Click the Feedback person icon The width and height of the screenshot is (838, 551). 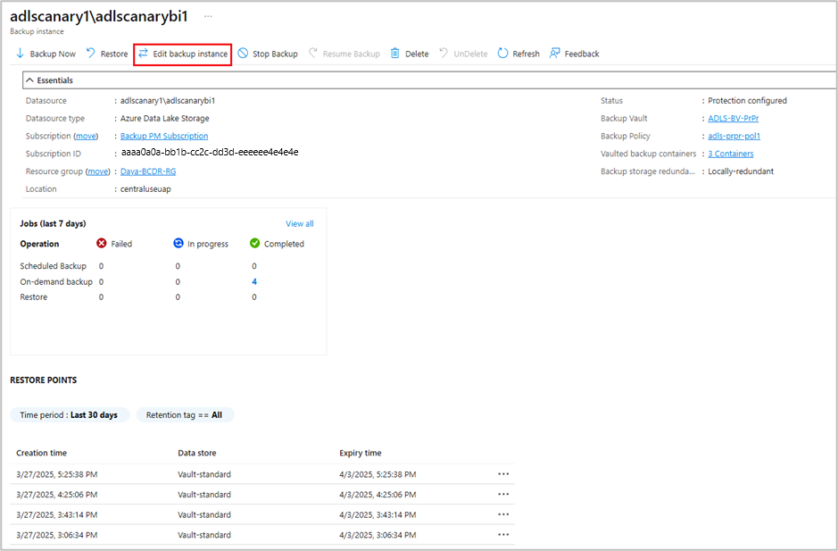coord(555,53)
